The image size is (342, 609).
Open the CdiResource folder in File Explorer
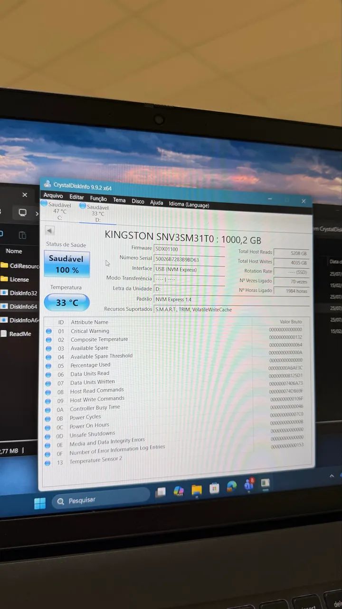point(20,266)
